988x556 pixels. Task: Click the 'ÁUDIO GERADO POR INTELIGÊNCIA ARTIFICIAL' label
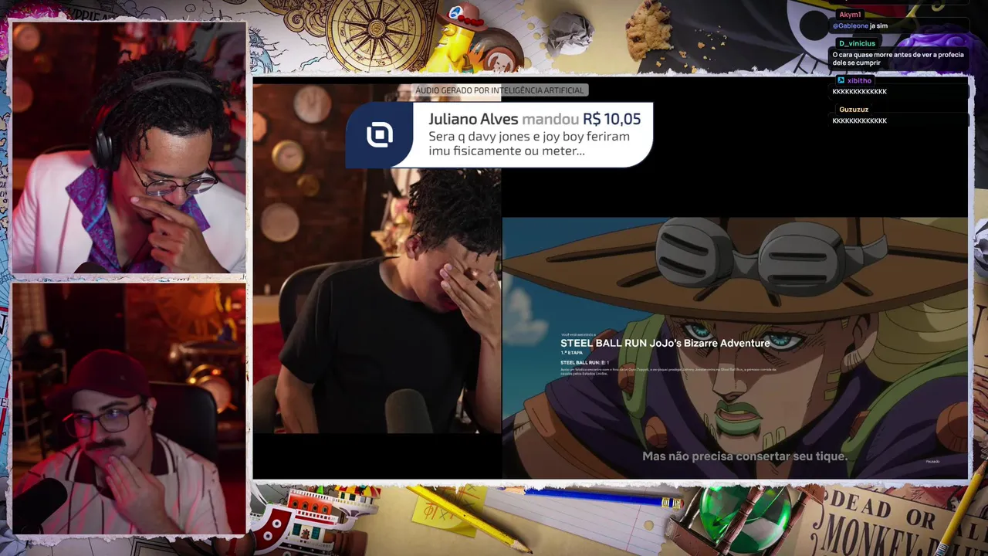[x=499, y=90]
